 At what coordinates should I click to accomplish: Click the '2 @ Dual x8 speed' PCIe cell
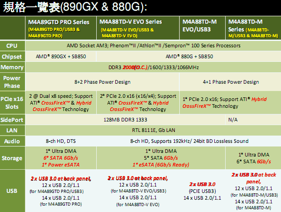pos(61,103)
